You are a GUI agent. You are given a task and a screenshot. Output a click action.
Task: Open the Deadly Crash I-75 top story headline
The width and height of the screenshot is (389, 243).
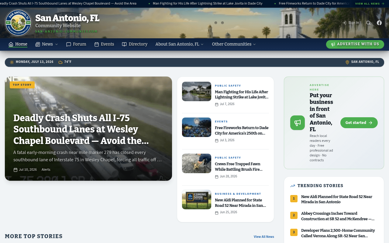[x=81, y=129]
